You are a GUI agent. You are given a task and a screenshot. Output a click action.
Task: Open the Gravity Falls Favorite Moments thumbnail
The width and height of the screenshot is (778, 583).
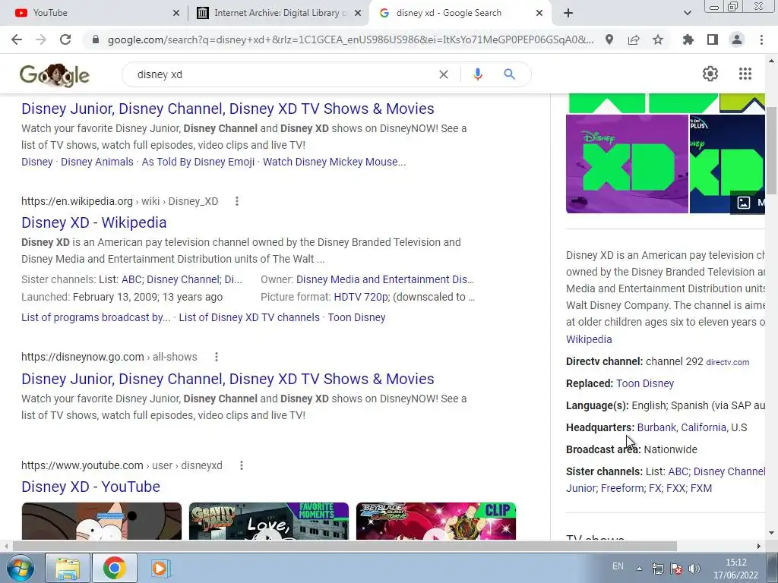269,521
